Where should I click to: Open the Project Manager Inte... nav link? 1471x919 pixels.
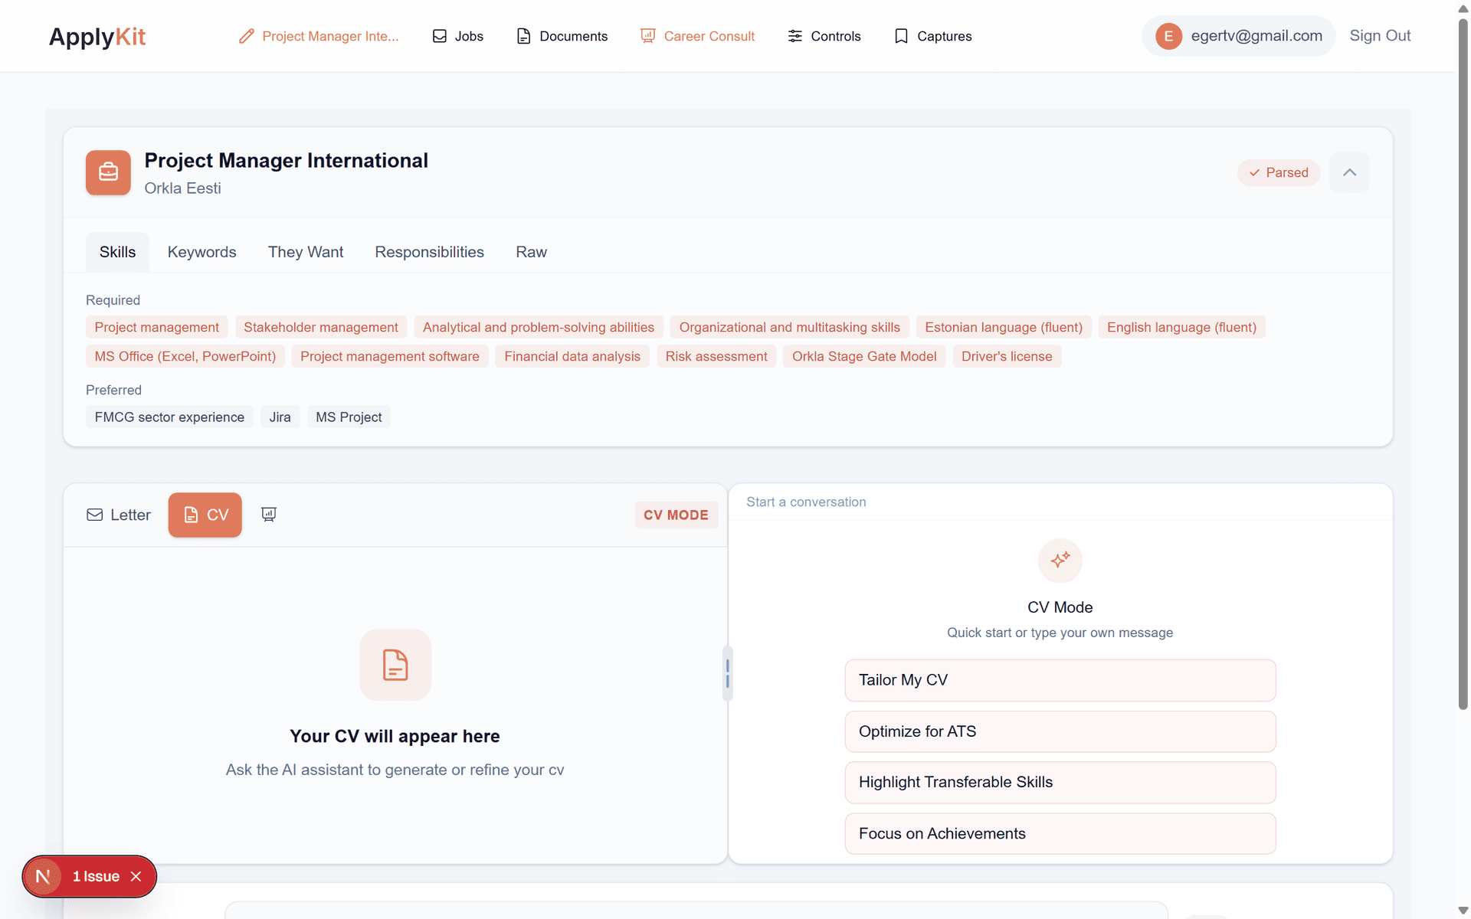[x=319, y=36]
